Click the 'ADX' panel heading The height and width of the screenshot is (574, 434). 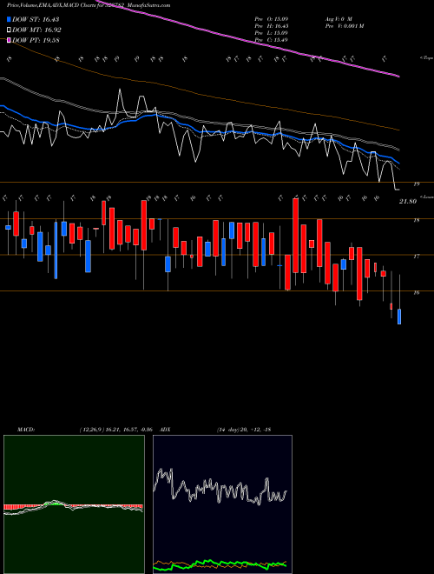165,430
